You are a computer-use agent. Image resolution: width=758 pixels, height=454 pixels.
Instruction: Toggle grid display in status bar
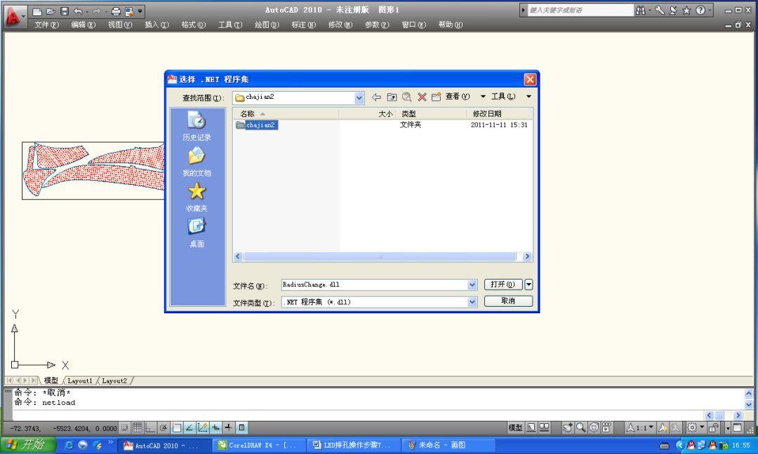(138, 427)
